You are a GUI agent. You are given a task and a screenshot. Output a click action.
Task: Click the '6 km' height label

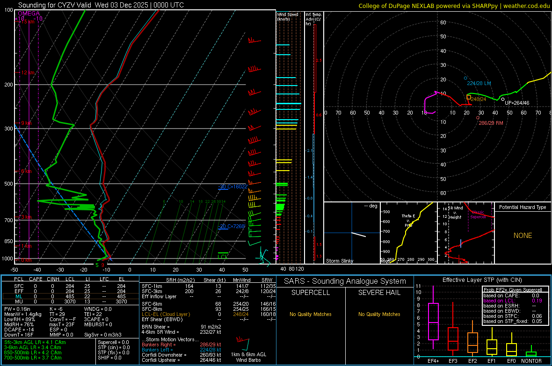pyautogui.click(x=26, y=172)
